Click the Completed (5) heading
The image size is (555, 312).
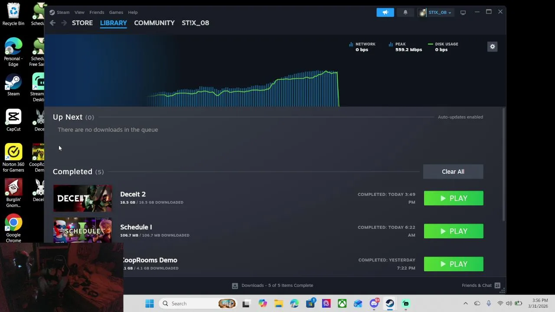click(78, 172)
